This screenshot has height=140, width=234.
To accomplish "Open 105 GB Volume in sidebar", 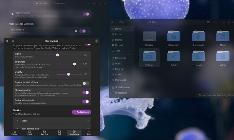I will [x=122, y=87].
